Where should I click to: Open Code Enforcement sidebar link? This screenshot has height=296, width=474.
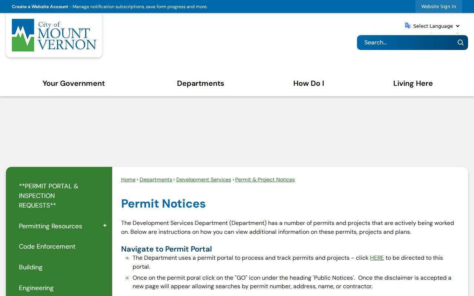point(47,246)
